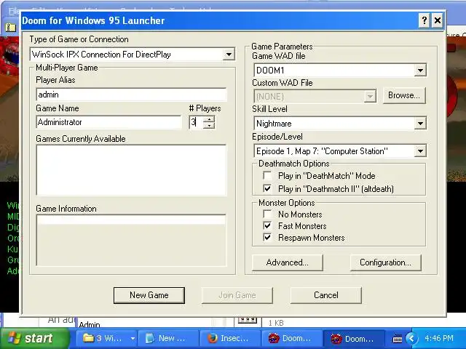
Task: Click the Game Name field containing Administrator
Action: coord(108,122)
